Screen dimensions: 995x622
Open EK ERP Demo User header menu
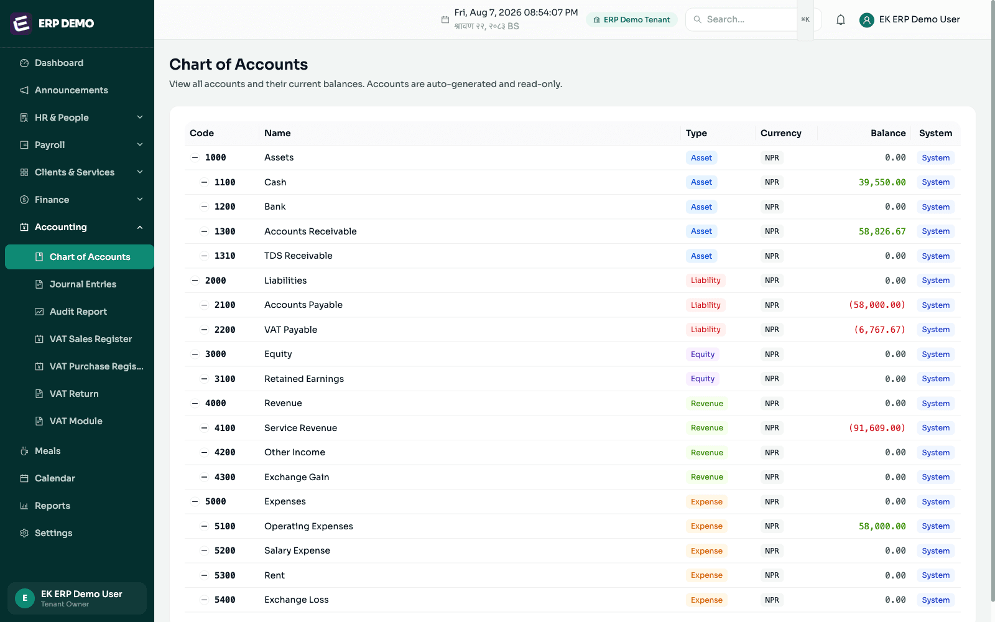[x=910, y=20]
